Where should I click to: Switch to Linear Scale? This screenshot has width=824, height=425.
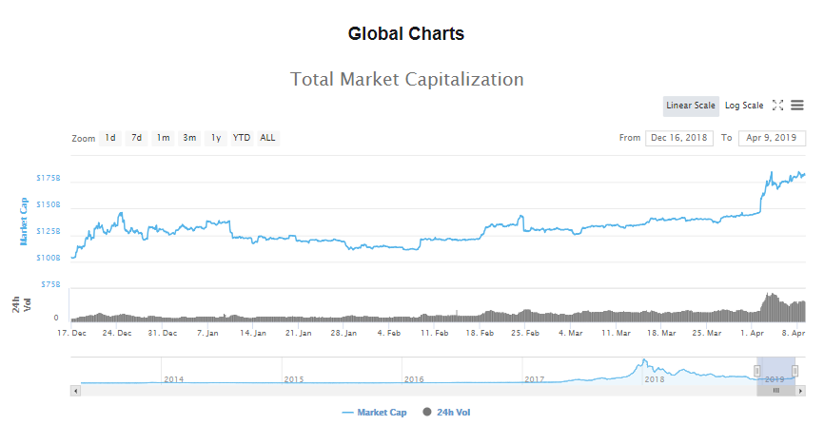[691, 106]
